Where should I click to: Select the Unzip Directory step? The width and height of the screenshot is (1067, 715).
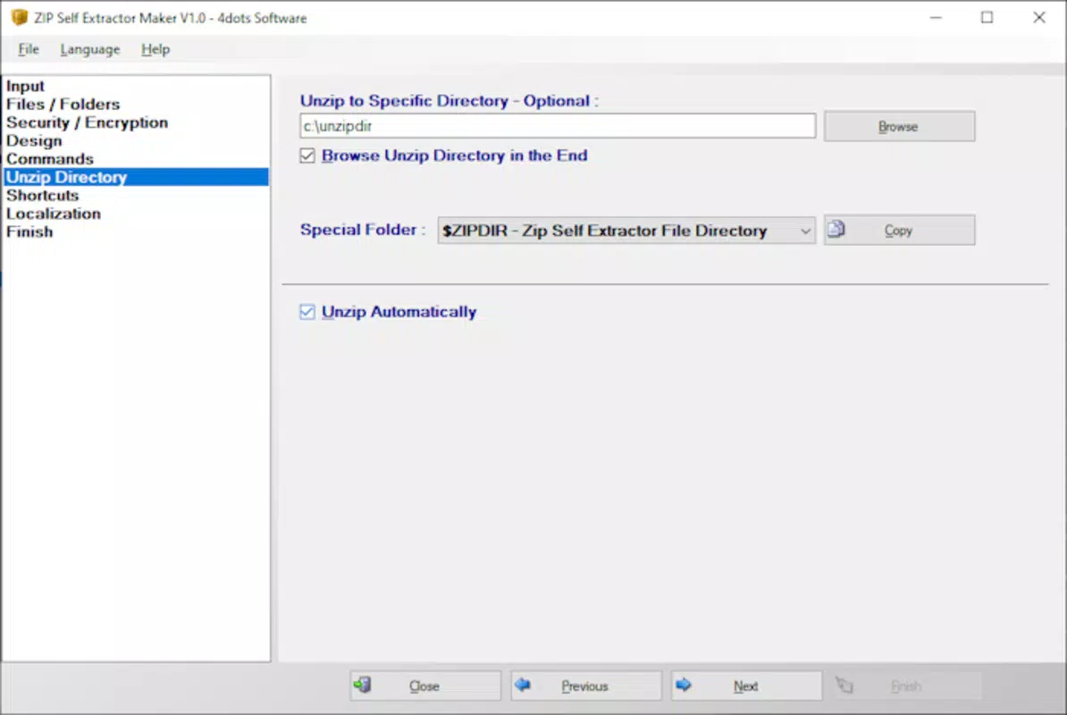click(136, 177)
